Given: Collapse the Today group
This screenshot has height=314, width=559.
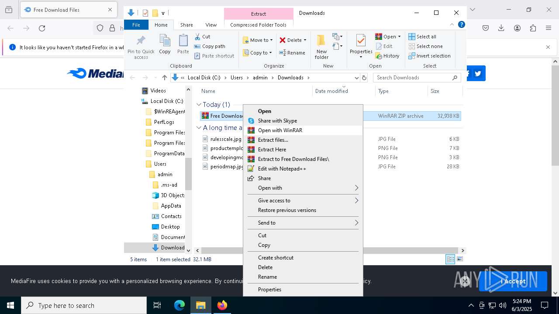Looking at the screenshot, I should tap(199, 105).
